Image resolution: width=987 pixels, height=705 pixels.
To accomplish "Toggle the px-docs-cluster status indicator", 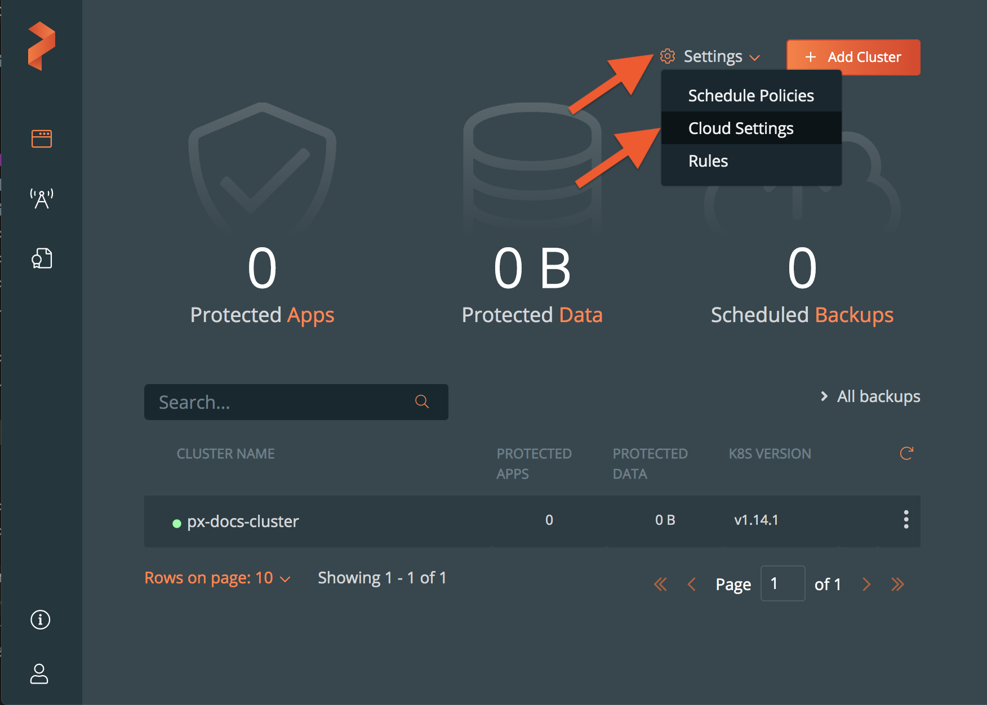I will [x=176, y=522].
